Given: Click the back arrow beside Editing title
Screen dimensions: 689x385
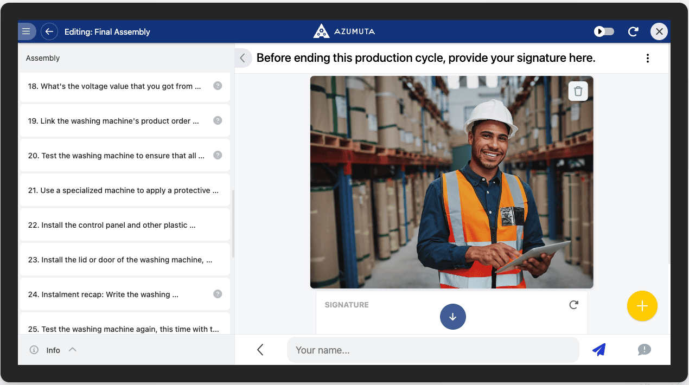Looking at the screenshot, I should click(x=49, y=31).
